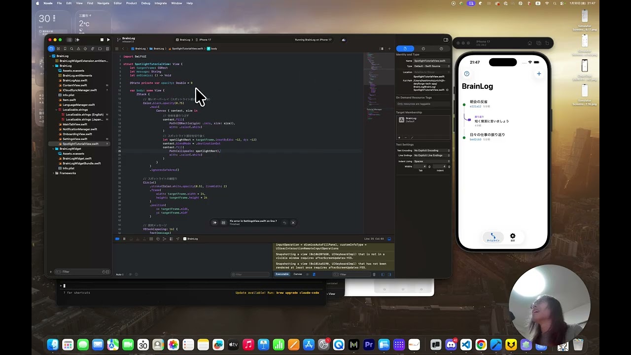The image size is (631, 355).
Task: Clear console with the trash icon
Action: pos(374,274)
